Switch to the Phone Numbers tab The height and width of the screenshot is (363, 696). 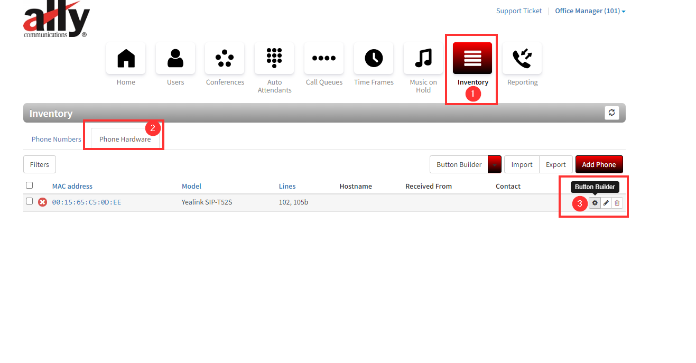click(x=57, y=139)
